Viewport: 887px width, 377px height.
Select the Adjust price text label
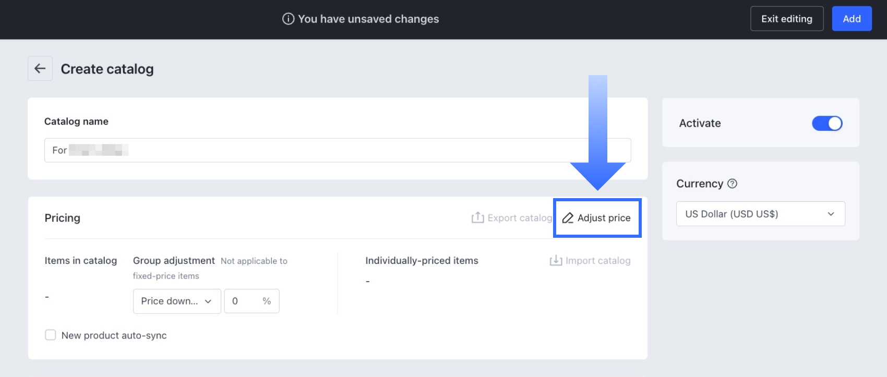pos(604,218)
